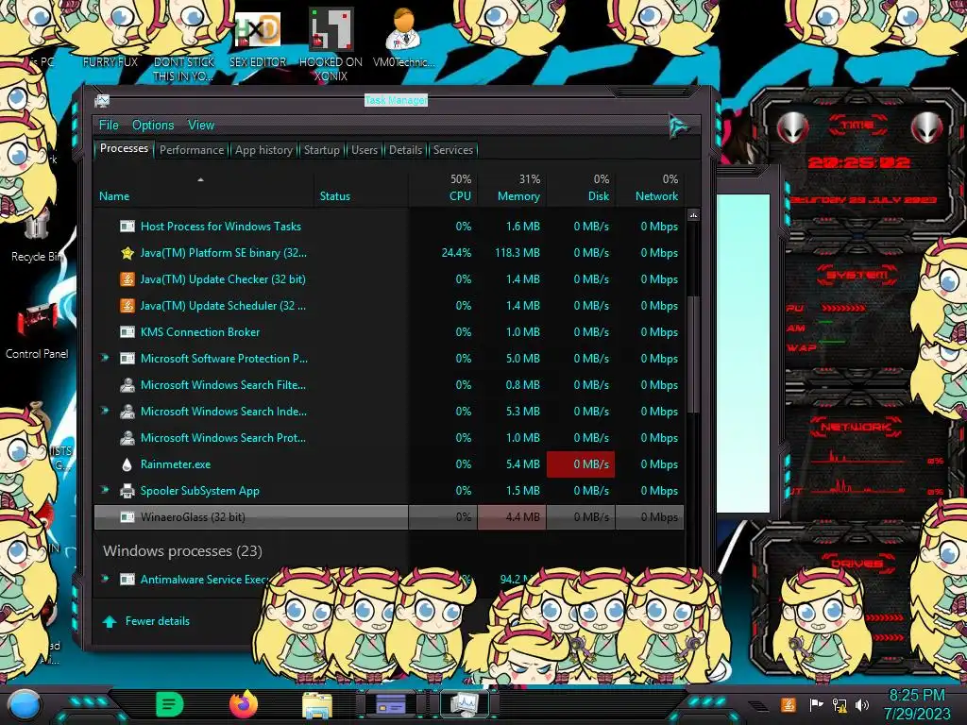Click the Task Manager title bar icon
967x725 pixels.
coord(102,101)
